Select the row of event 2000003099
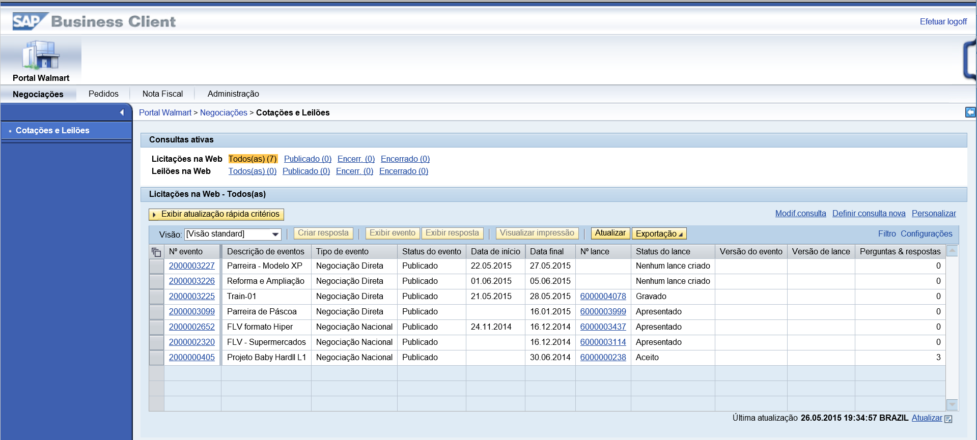The height and width of the screenshot is (440, 977). pos(156,312)
